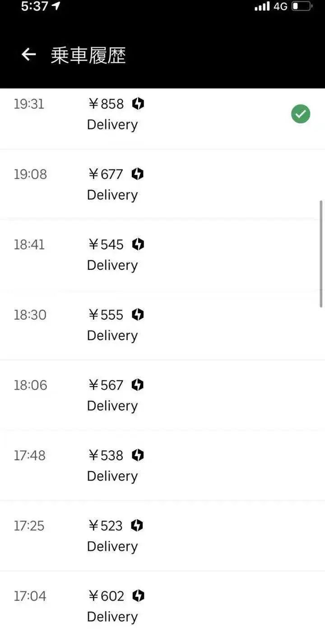Viewport: 325px width, 637px height.
Task: Tap the battery status icon
Action: pyautogui.click(x=302, y=6)
